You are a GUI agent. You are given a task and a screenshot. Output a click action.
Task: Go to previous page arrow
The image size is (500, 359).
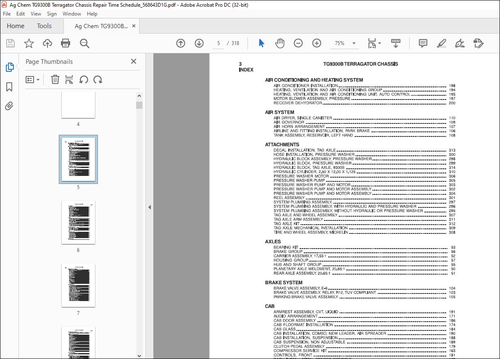click(x=181, y=43)
